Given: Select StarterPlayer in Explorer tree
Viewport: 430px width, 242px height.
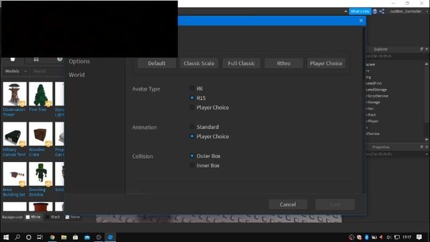Looking at the screenshot, I should coord(372,121).
